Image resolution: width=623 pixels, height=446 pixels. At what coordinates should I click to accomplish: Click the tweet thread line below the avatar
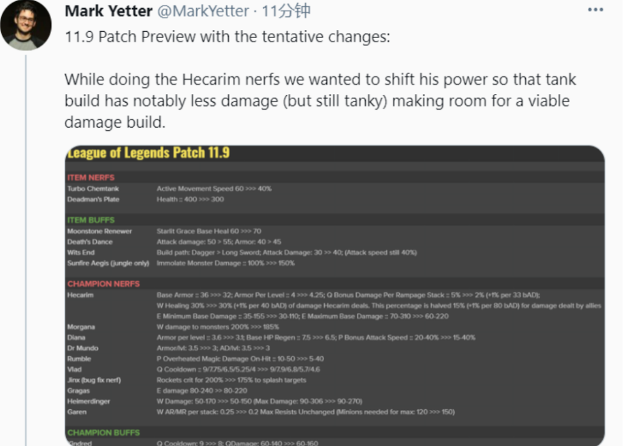pos(26,250)
